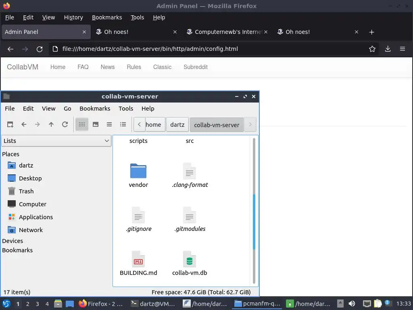Screen dimensions: 413x310
Task: Open file manager Bookmarks menu
Action: [95, 109]
